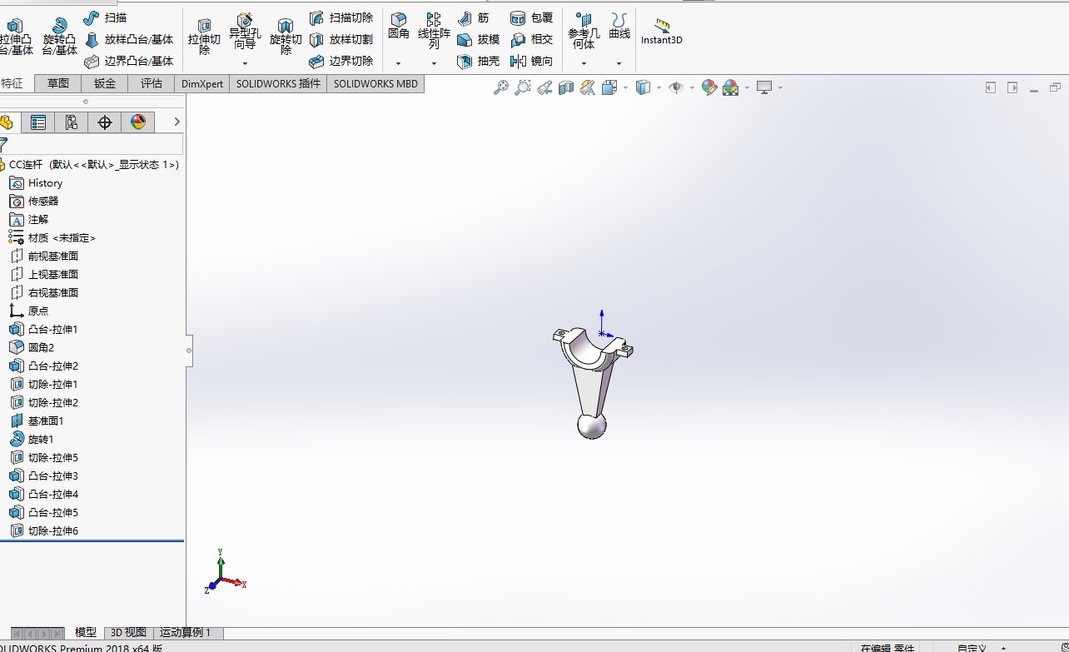Switch to SOLIDWORKS 插件 tab
This screenshot has height=652, width=1069.
[x=278, y=83]
